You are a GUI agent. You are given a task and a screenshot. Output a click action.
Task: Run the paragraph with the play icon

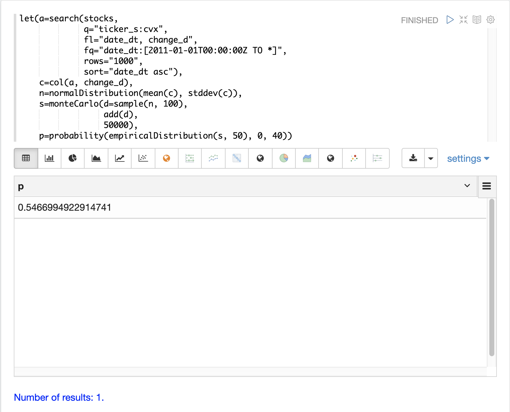(x=450, y=20)
